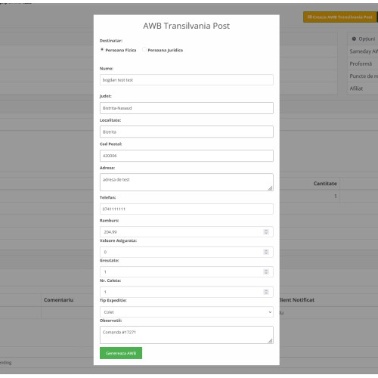This screenshot has height=378, width=378.
Task: Select the Persoana Juridica radio button
Action: click(144, 50)
